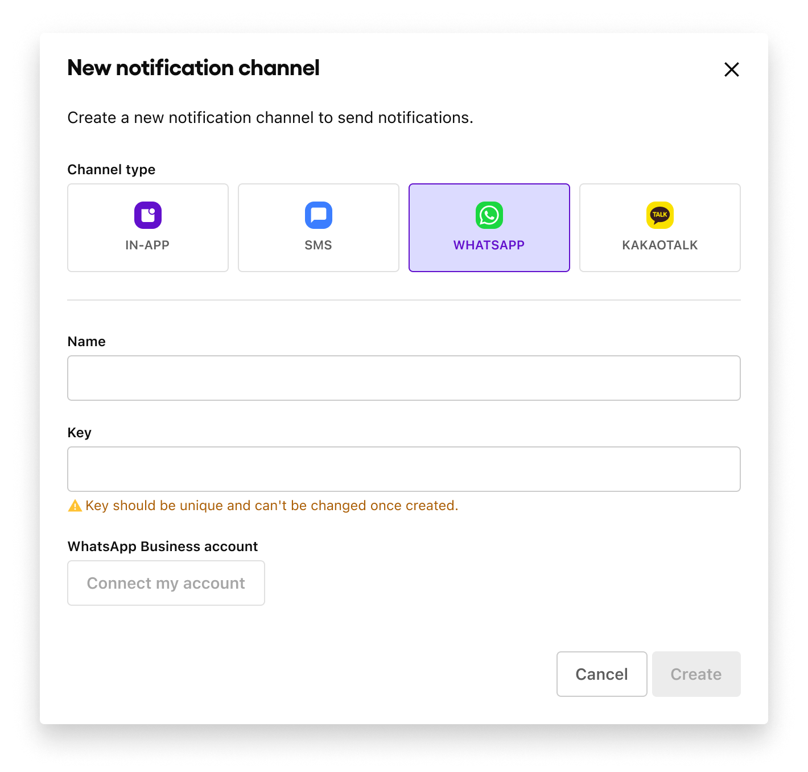Click the Cancel button
Image resolution: width=808 pixels, height=772 pixels.
pos(601,674)
